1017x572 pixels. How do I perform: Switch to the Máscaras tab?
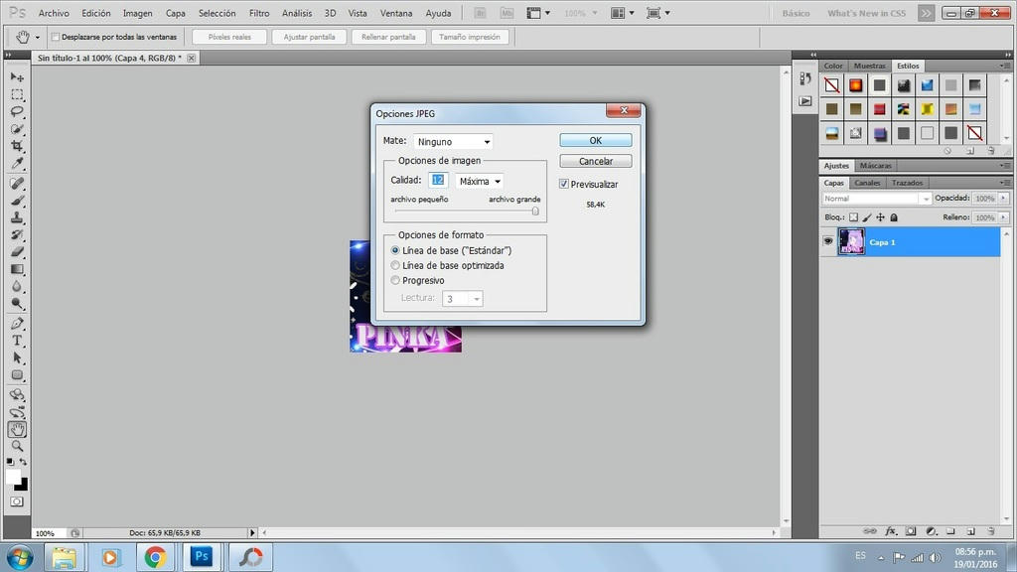(876, 166)
